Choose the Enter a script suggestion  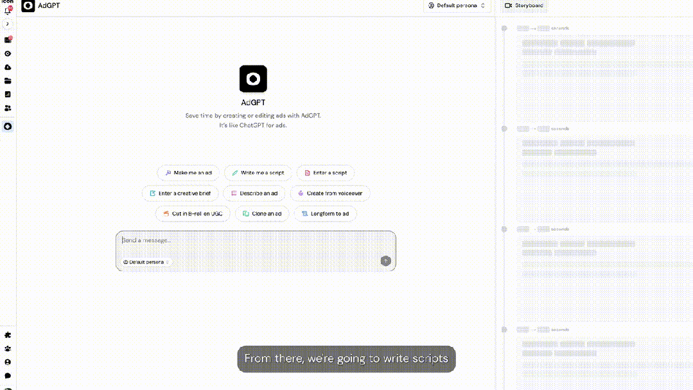pos(326,173)
